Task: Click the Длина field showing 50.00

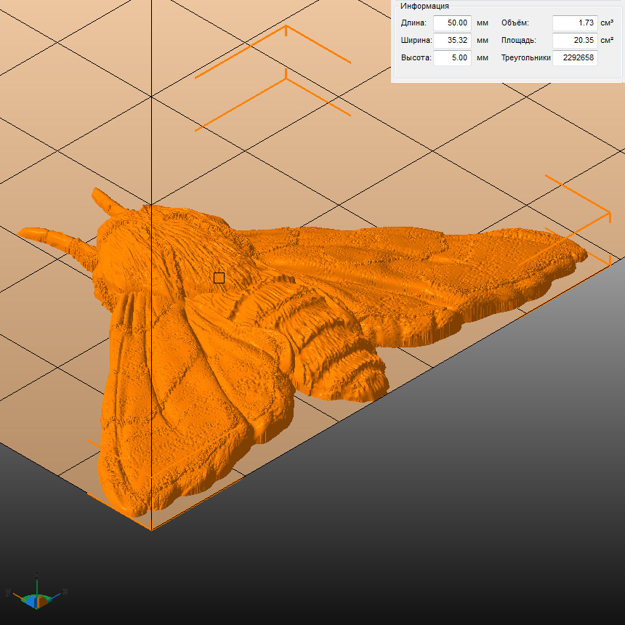Action: 452,23
